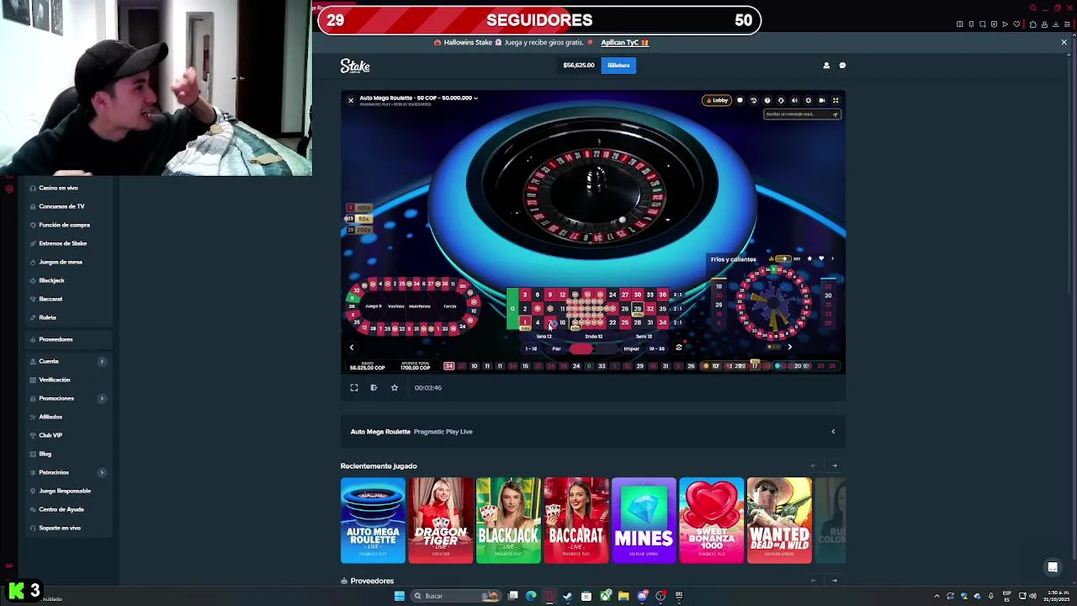Bet on 1-18 low numbers
Viewport: 1077px width, 606px height.
(531, 348)
